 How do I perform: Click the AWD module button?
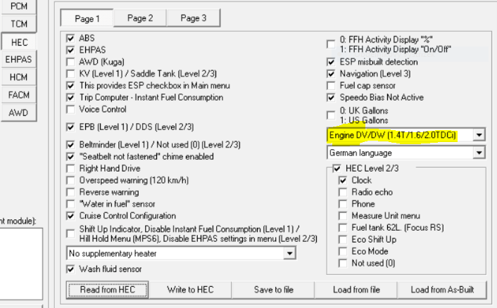click(x=19, y=113)
